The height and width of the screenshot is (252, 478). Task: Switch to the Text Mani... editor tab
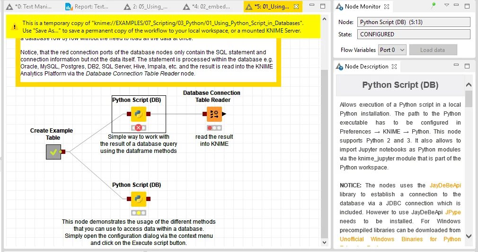(x=29, y=7)
